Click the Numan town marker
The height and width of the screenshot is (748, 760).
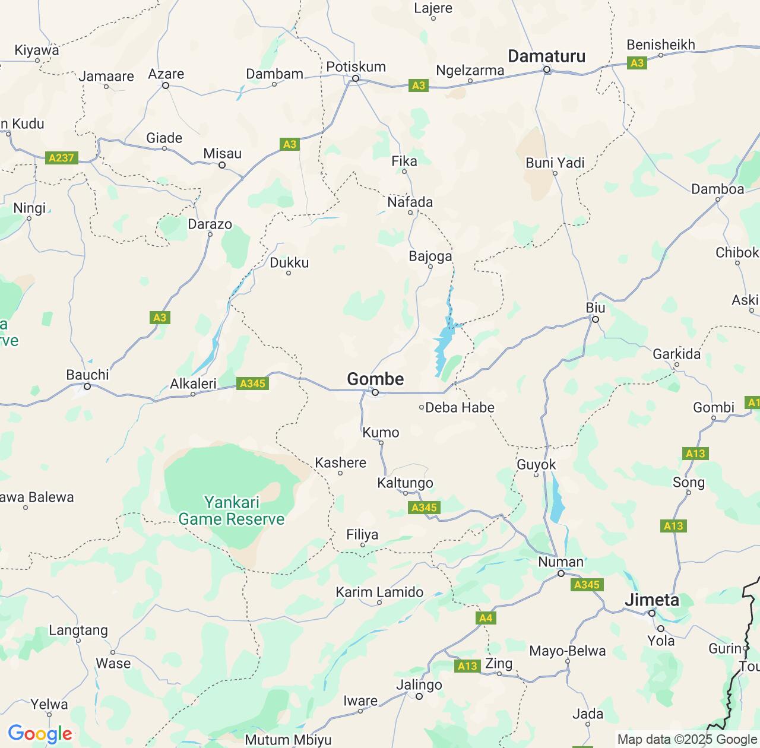[561, 573]
